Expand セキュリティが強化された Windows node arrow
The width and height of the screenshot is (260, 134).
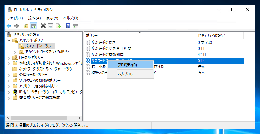click(9, 63)
